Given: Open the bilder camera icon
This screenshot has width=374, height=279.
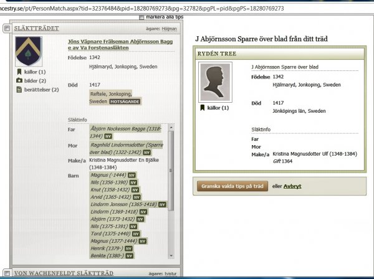Looking at the screenshot, I should click(19, 81).
